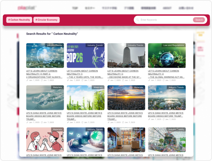Select the # Carbon Neutrality tag

point(19,20)
